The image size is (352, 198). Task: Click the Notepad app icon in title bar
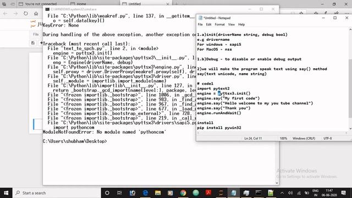click(x=200, y=18)
